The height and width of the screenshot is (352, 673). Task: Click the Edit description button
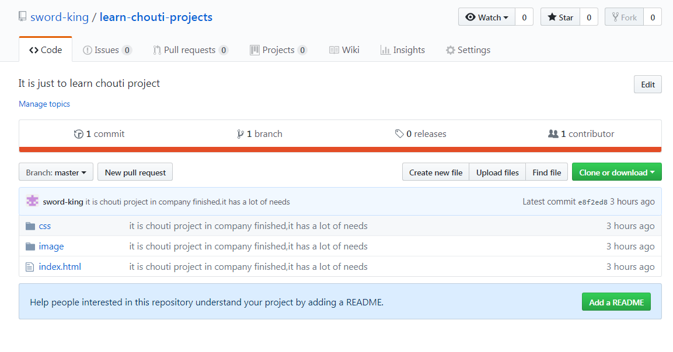pyautogui.click(x=647, y=85)
